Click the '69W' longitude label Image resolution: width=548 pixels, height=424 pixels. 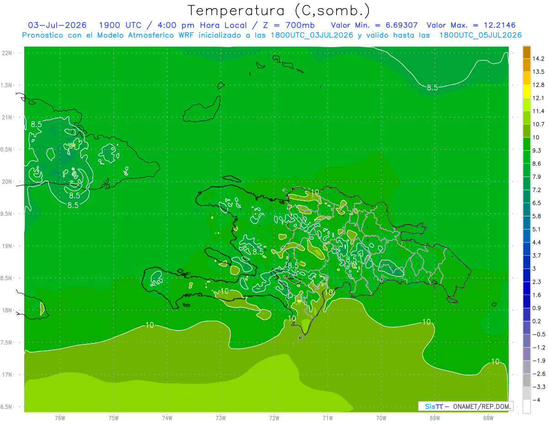(435, 418)
